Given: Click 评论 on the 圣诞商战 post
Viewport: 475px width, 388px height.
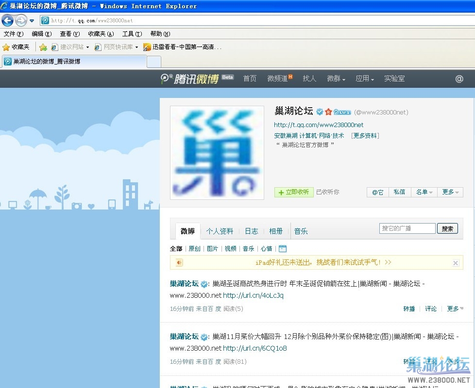Looking at the screenshot, I should (431, 309).
